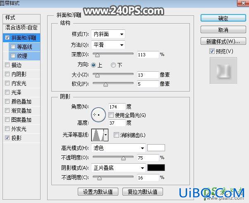The width and height of the screenshot is (249, 203).
Task: Click the 深度(D) slider handle
Action: point(97,55)
